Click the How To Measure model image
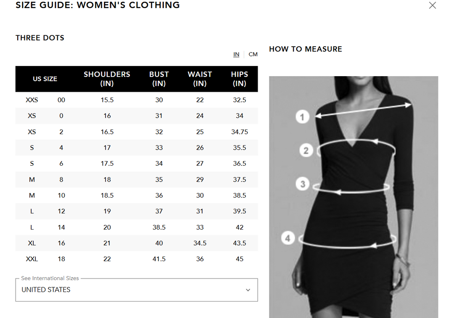 [354, 197]
